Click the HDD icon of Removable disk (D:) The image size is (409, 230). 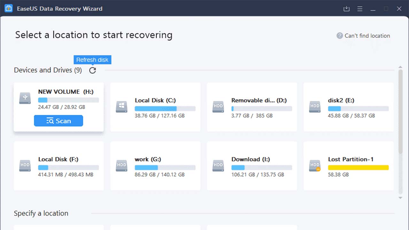[218, 107]
